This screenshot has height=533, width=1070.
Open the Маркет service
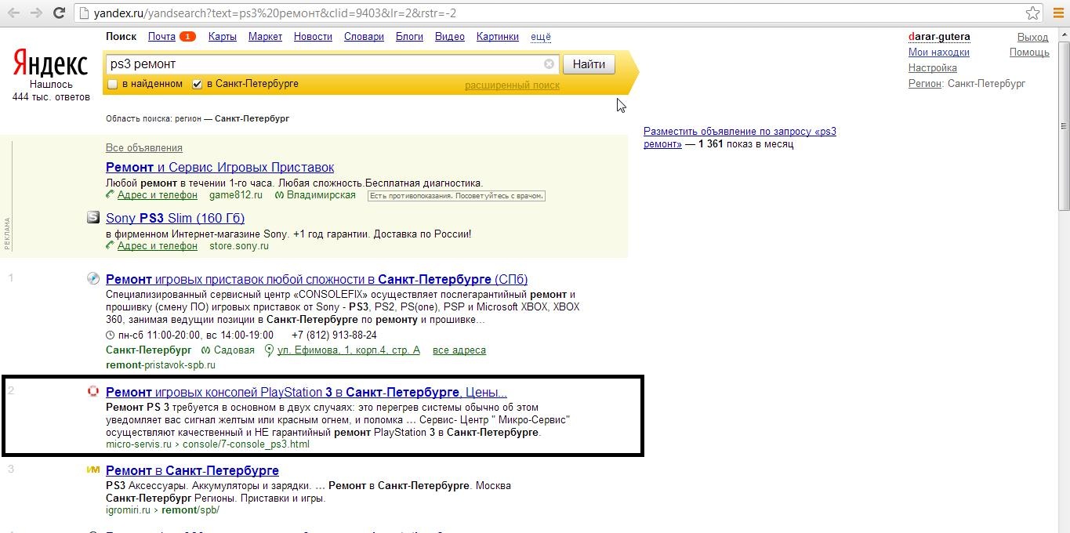(x=265, y=37)
